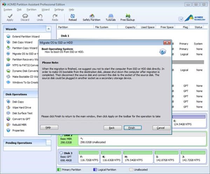Image resolution: width=210 pixels, height=174 pixels.
Task: Click the Undo arrow icon
Action: tap(40, 16)
